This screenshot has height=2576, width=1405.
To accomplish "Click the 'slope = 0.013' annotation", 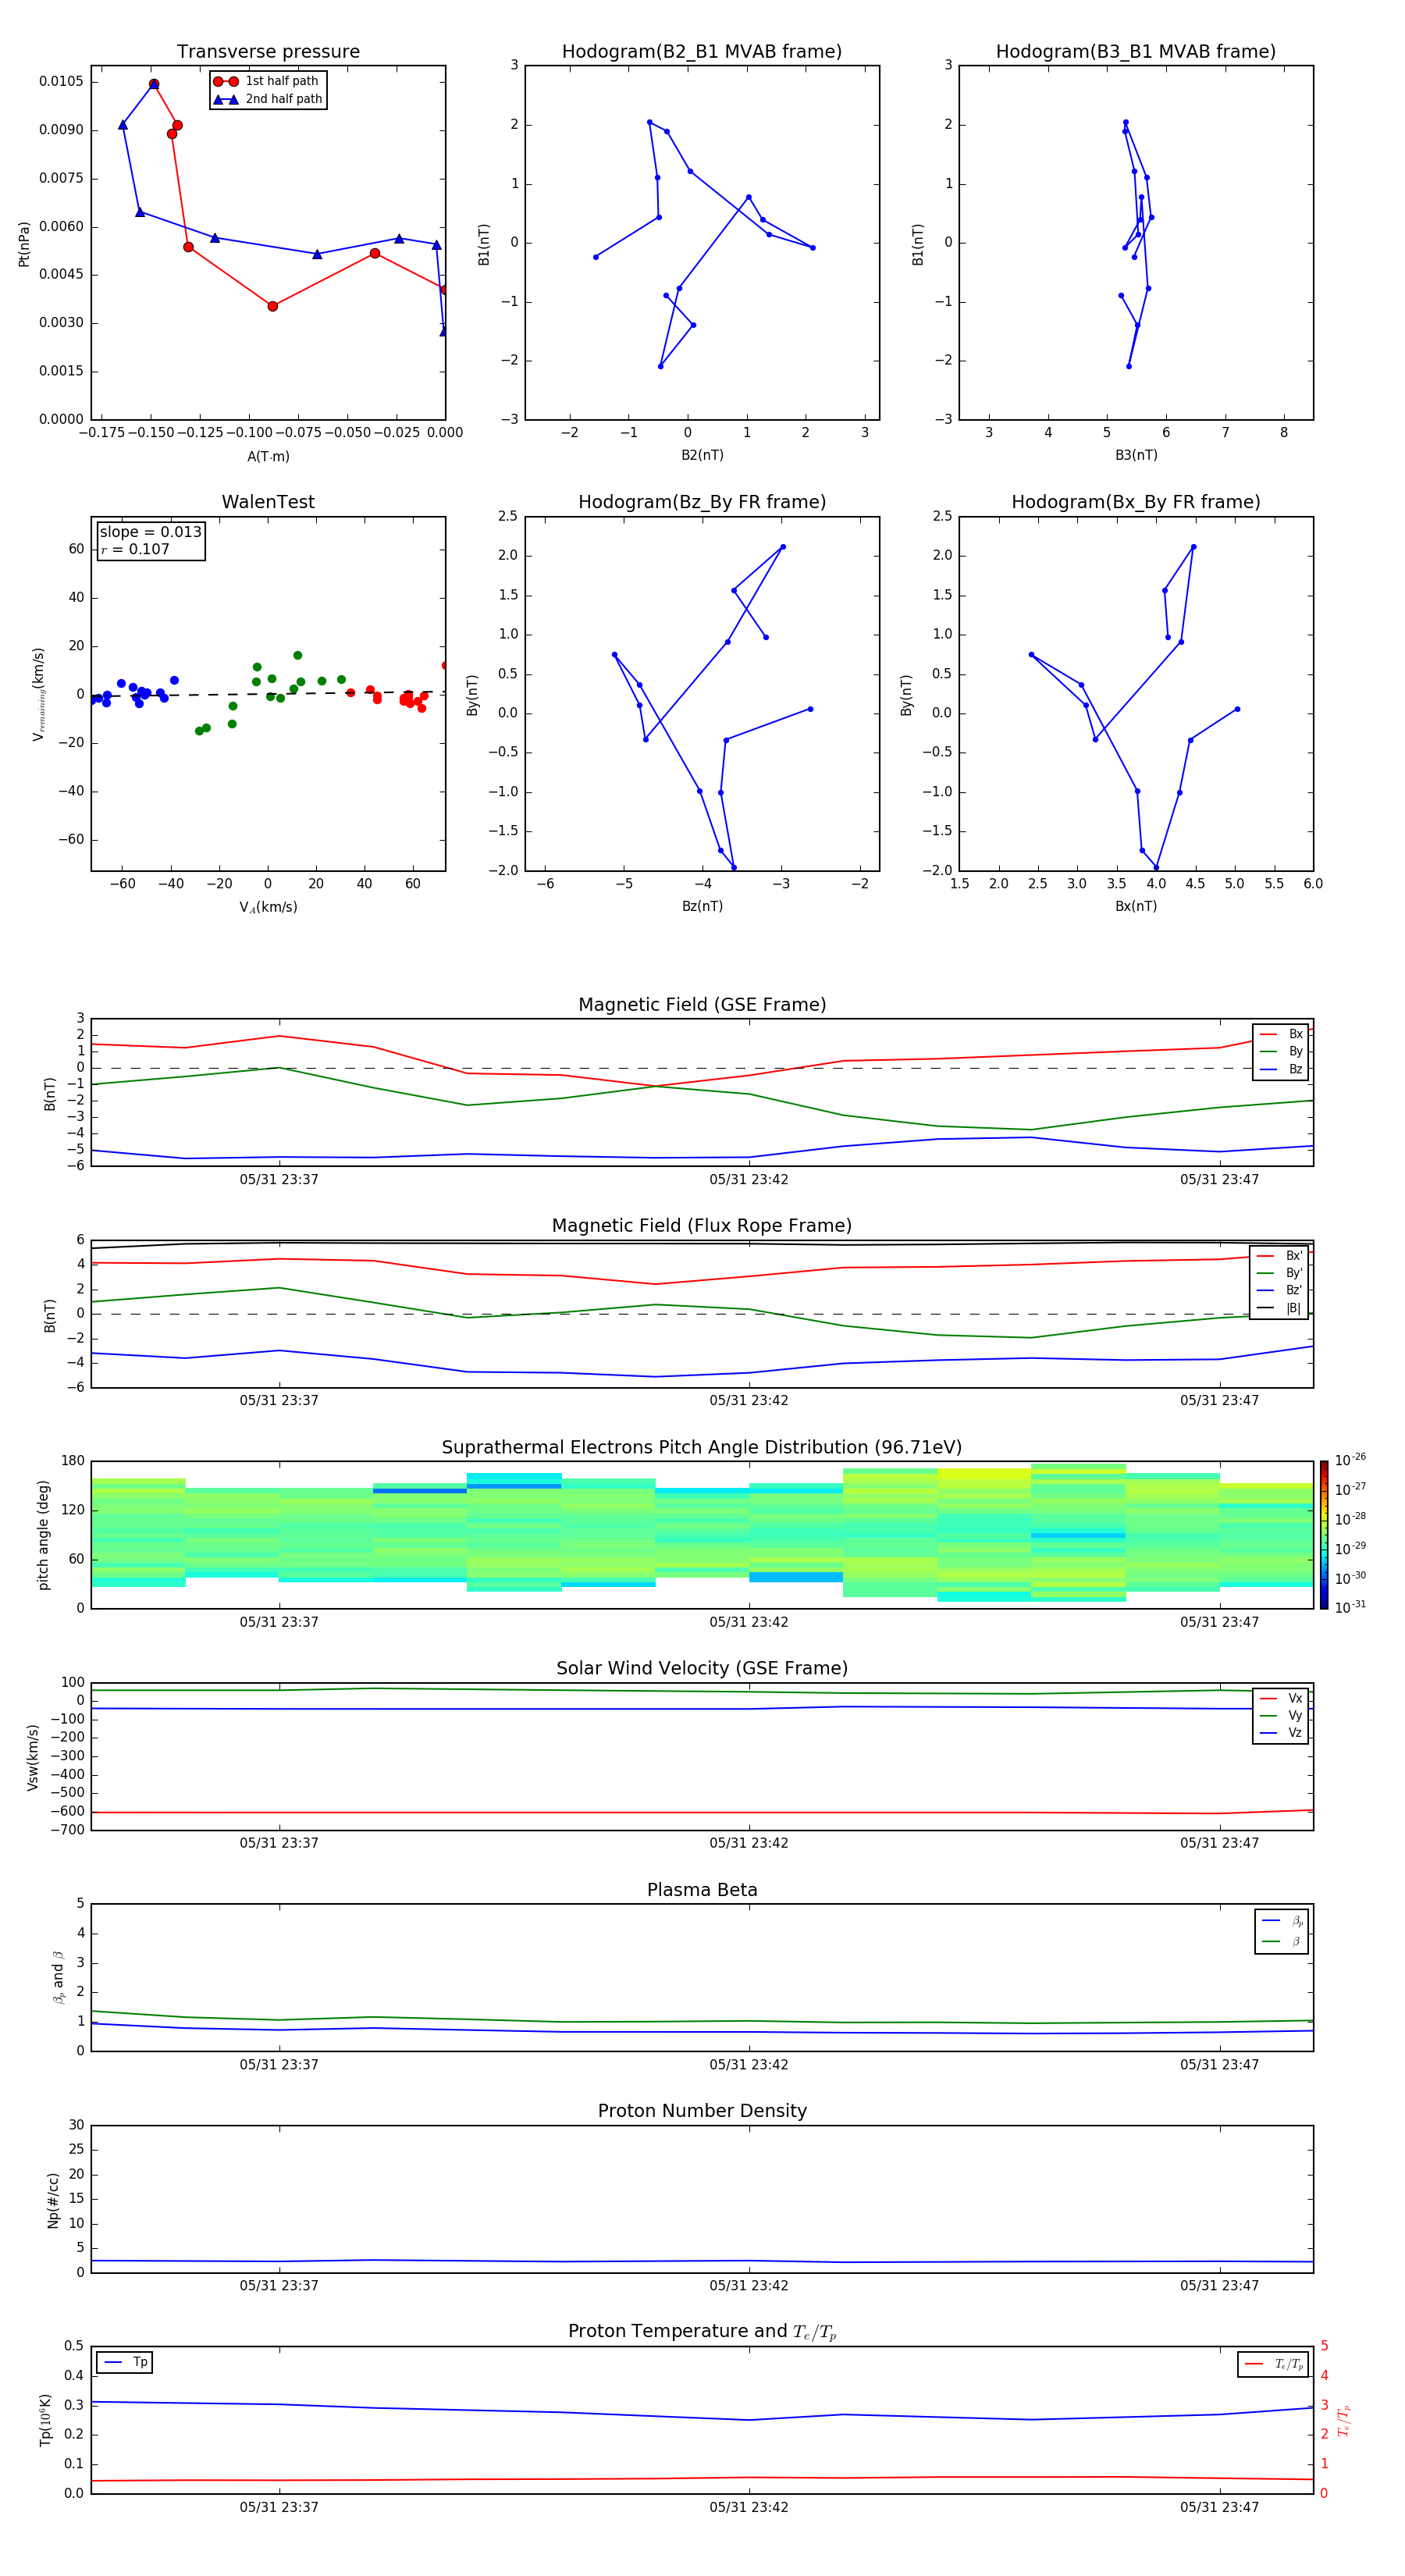I will pos(151,532).
